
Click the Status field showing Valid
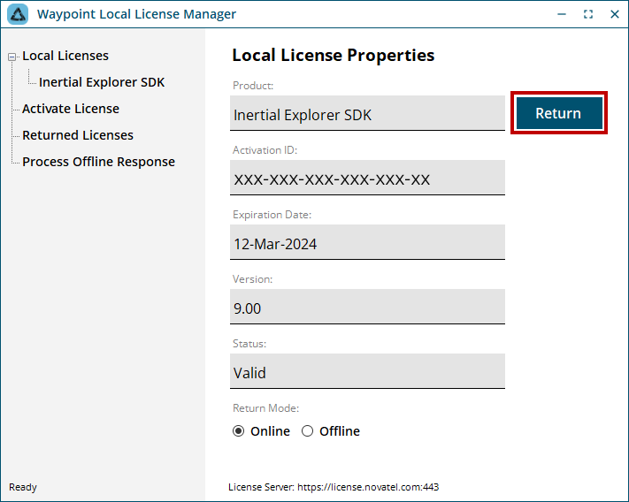coord(367,371)
